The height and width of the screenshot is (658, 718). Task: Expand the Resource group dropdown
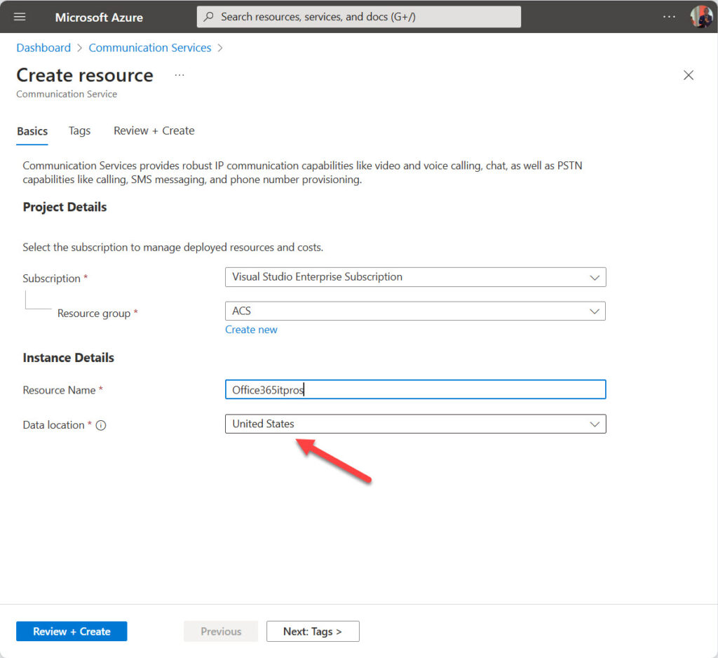coord(415,311)
